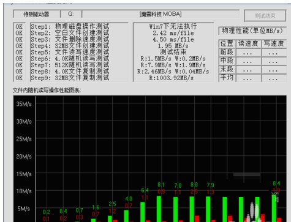Click the 35M/s axis label
The width and height of the screenshot is (291, 222).
[x=24, y=104]
